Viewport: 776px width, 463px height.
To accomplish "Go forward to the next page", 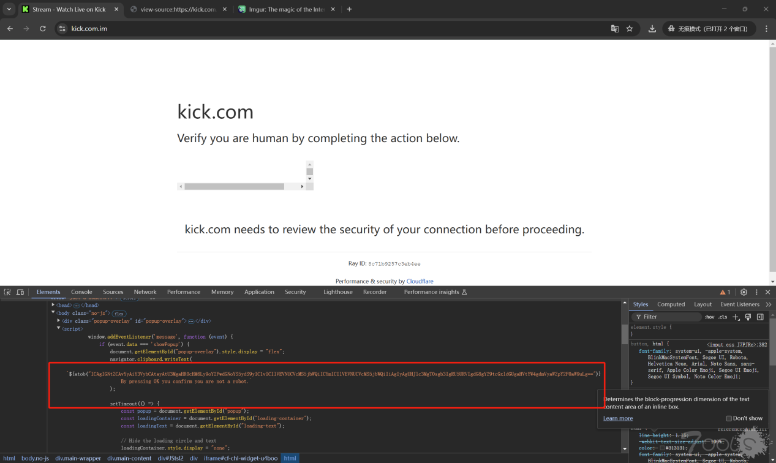I will click(x=26, y=29).
